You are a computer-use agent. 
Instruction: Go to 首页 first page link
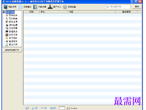pyautogui.click(x=27, y=108)
